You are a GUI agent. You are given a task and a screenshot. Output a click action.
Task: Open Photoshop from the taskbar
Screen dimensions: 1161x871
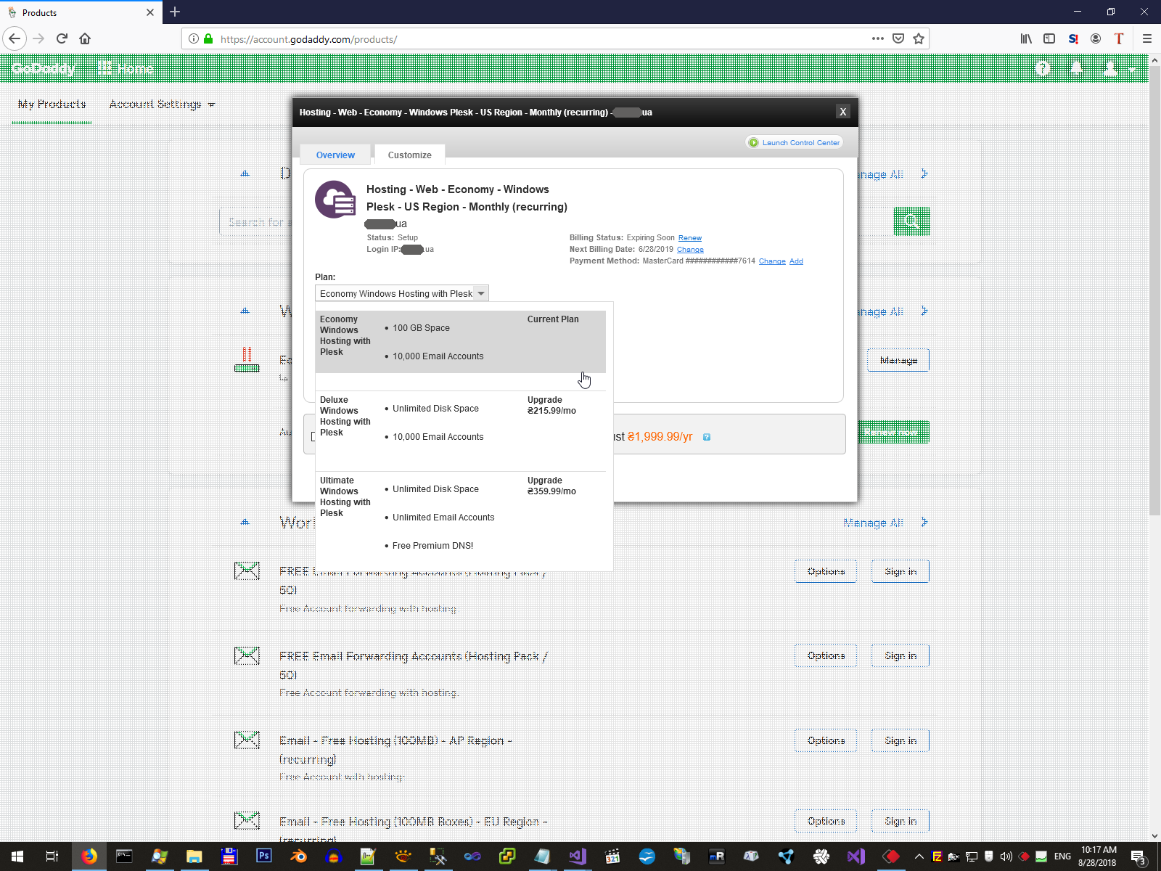pyautogui.click(x=263, y=856)
